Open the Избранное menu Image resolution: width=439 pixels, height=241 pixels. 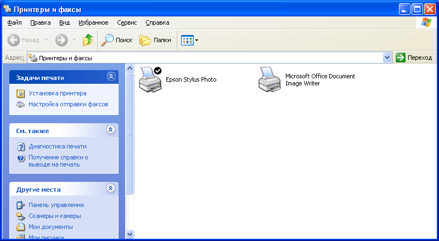[93, 22]
